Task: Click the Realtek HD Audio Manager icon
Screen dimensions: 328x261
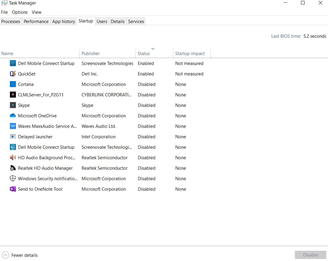Action: coord(13,168)
